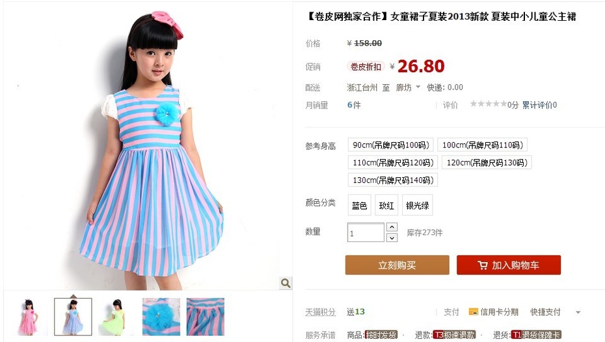Viewport: 605px width, 342px height.
Task: Expand the payment methods dropdown arrow
Action: click(578, 312)
